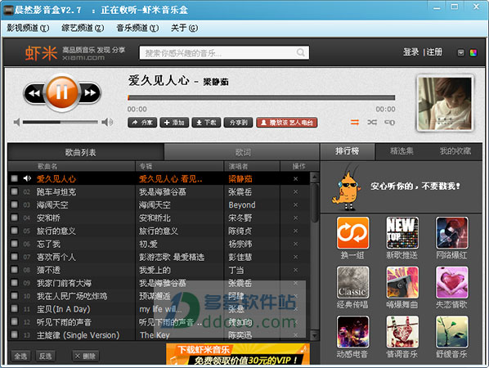Check the box for 安和桥

15,218
